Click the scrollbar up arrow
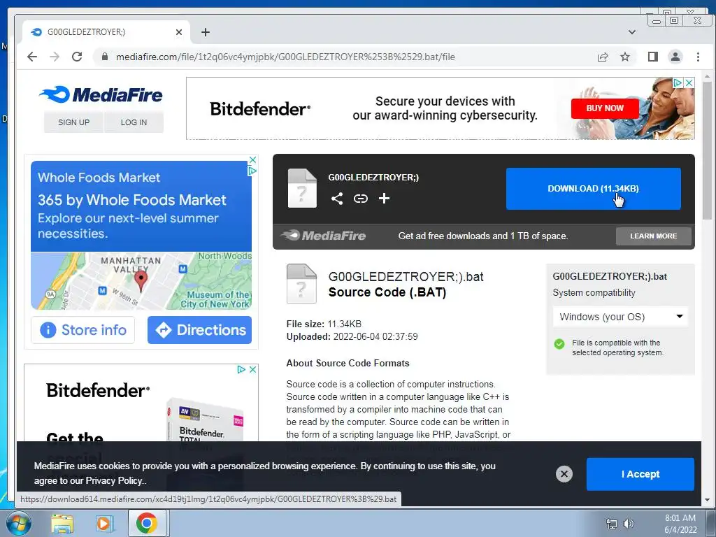Screen dimensions: 716x537 707,76
